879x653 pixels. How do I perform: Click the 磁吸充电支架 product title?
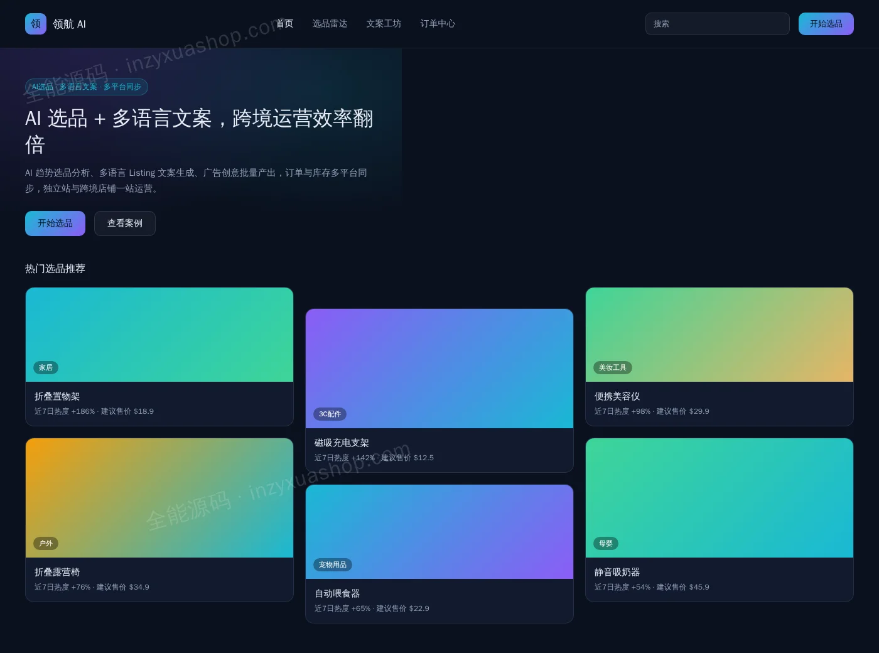click(x=342, y=443)
